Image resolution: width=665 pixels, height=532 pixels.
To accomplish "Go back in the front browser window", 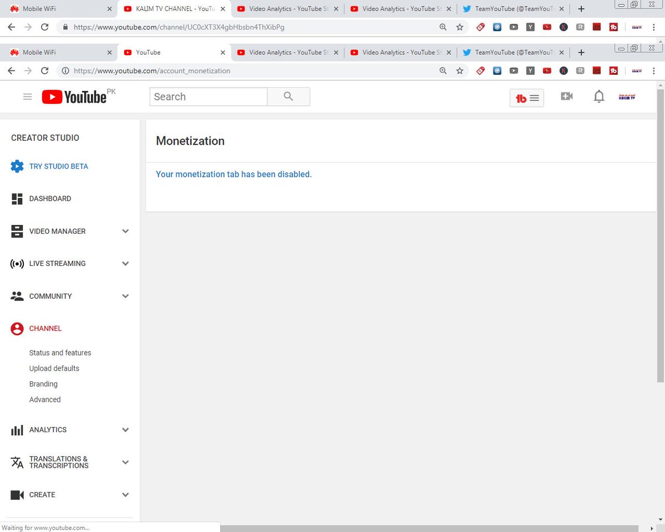I will (12, 71).
